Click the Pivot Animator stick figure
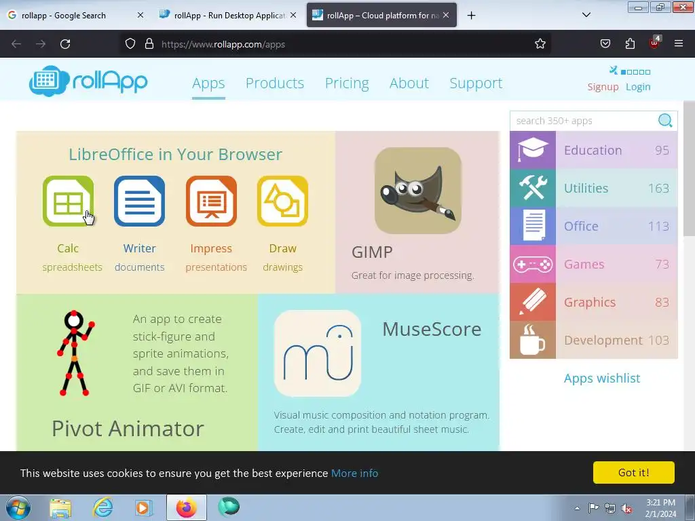The height and width of the screenshot is (521, 695). point(75,353)
